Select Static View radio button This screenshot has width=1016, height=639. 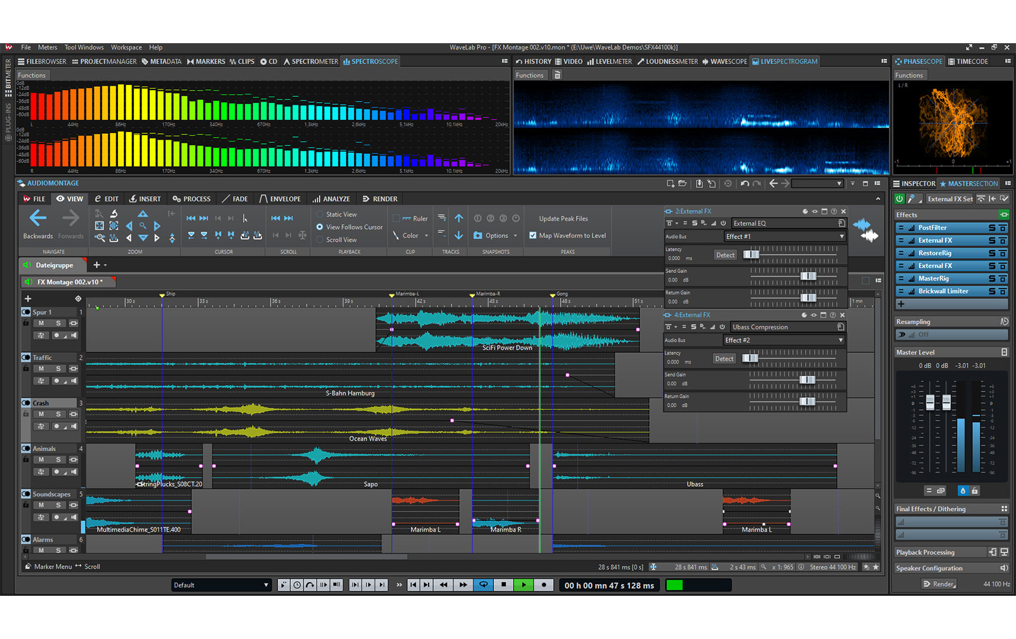pos(320,214)
